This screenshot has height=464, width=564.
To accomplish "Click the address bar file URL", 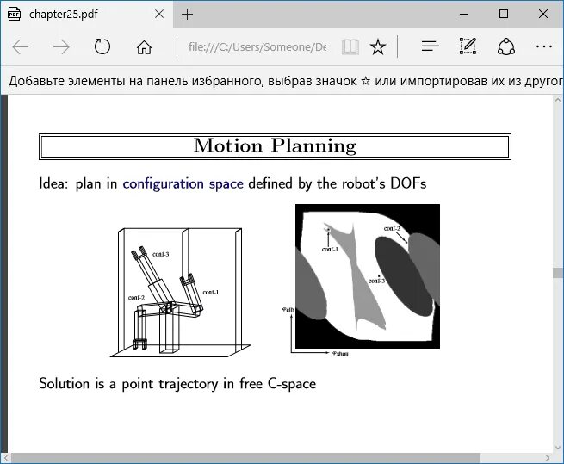I will click(257, 46).
